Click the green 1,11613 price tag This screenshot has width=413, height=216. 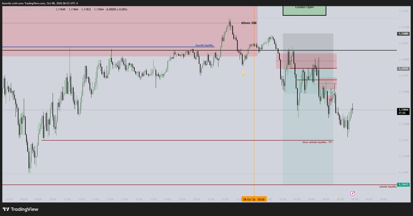403,184
